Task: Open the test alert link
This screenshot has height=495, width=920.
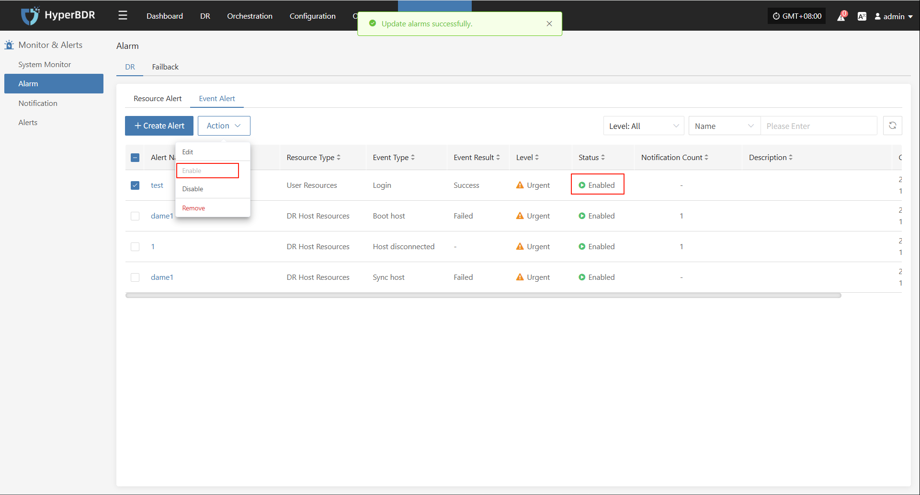Action: pyautogui.click(x=157, y=185)
